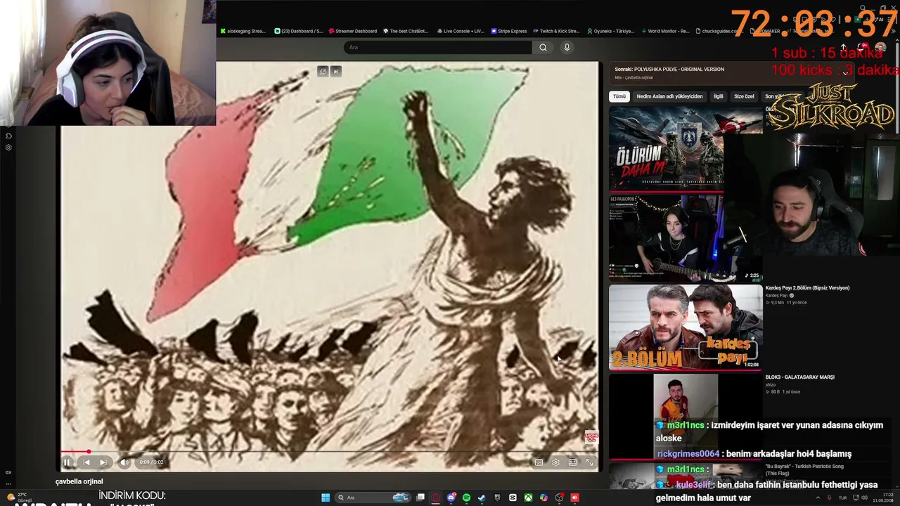Viewport: 900px width, 506px height.
Task: Open the Streamer Dashboard bookmark
Action: (353, 31)
